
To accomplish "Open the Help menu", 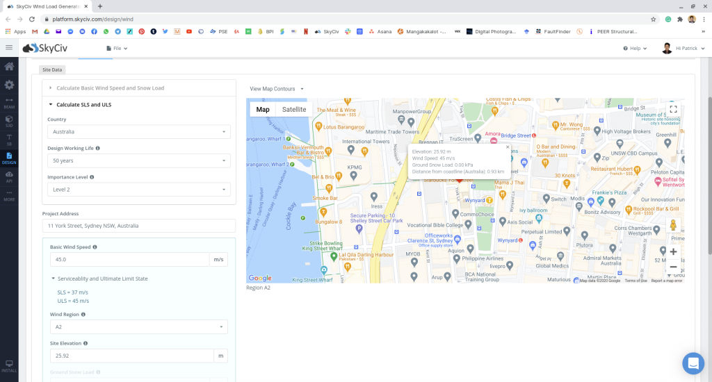I will 635,49.
